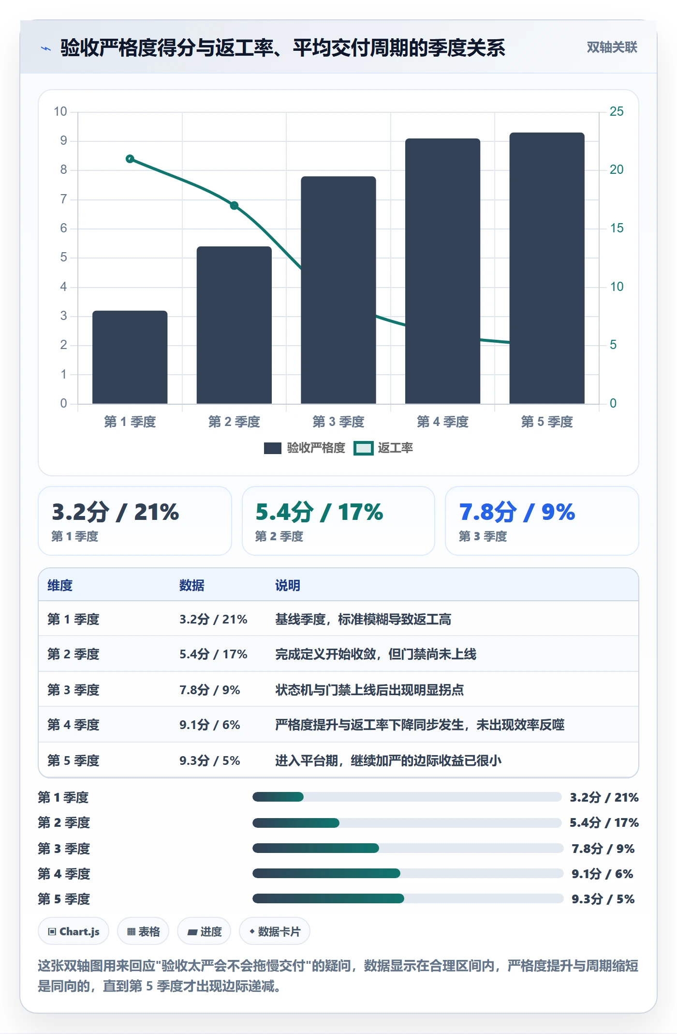
Task: Select table row 进入平台期，继续加严的边际收益已很小
Action: click(338, 760)
